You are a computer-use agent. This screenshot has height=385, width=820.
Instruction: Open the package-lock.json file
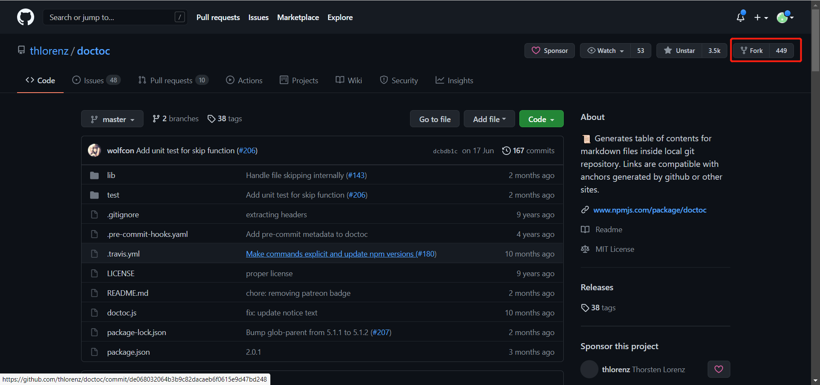point(137,332)
